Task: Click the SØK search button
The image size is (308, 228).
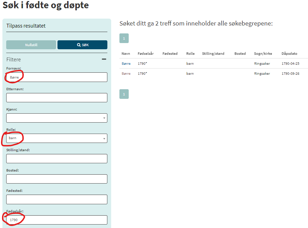Action: coord(82,45)
